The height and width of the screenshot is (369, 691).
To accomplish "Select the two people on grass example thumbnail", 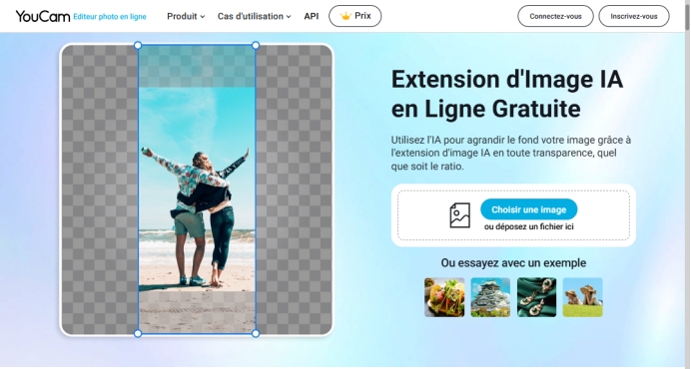I will pyautogui.click(x=582, y=297).
